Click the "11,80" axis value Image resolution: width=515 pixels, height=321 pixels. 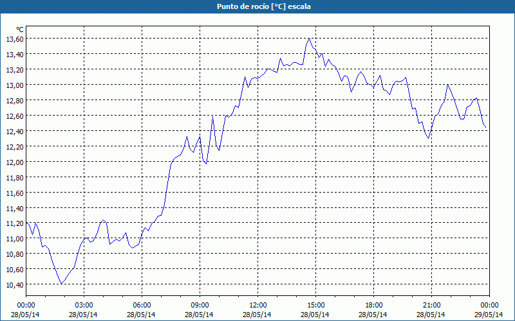click(15, 177)
